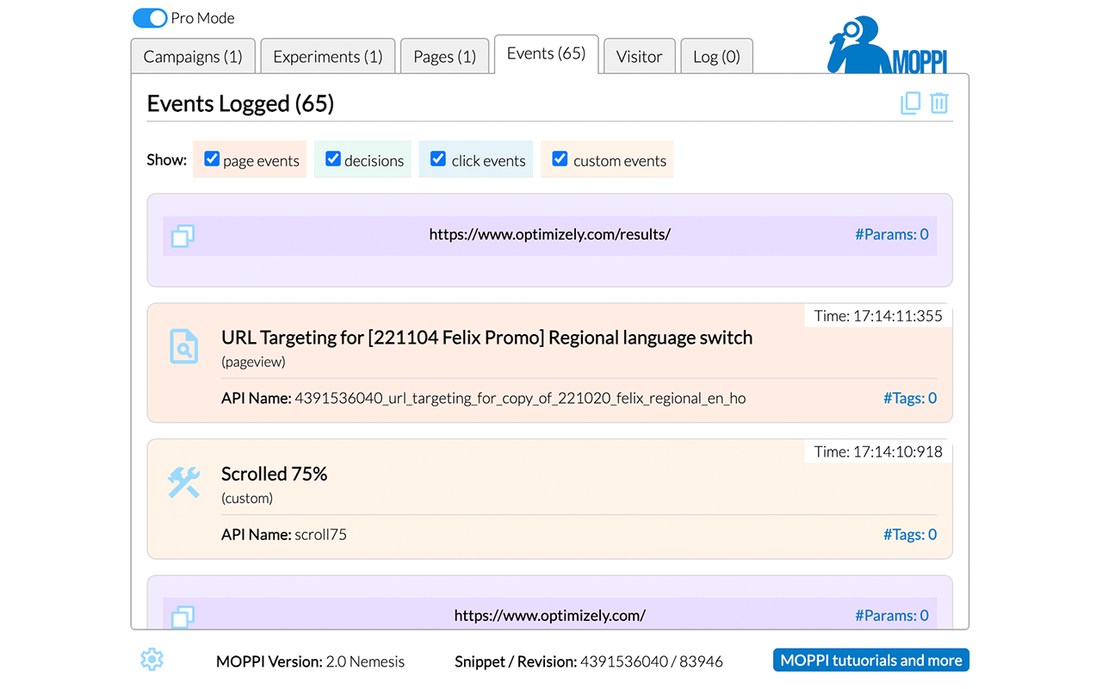Go to the Visitor tab
1102x689 pixels.
[639, 57]
